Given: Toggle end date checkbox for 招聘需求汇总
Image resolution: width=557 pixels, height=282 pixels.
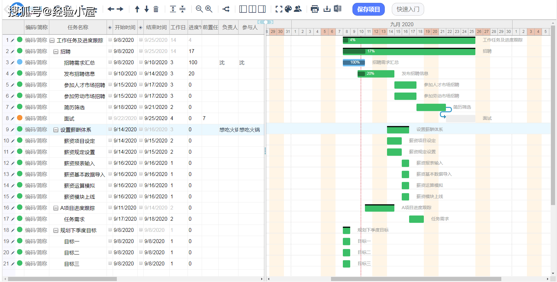Looking at the screenshot, I should point(141,62).
